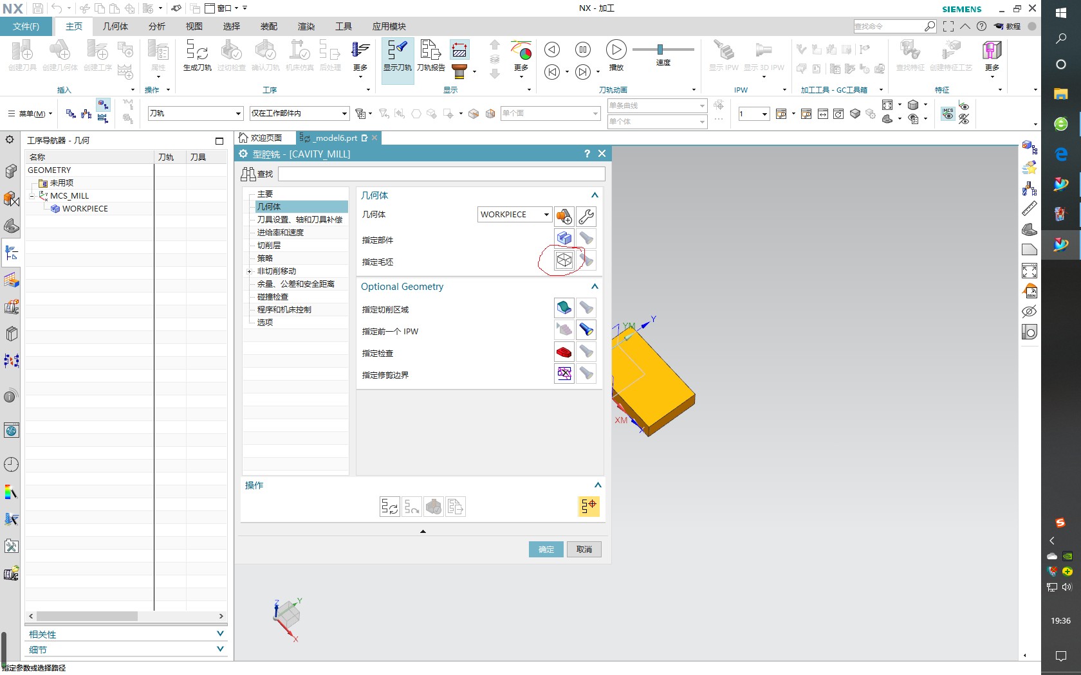
Task: Open the 仅在工作部件内 scope dropdown
Action: (x=299, y=113)
